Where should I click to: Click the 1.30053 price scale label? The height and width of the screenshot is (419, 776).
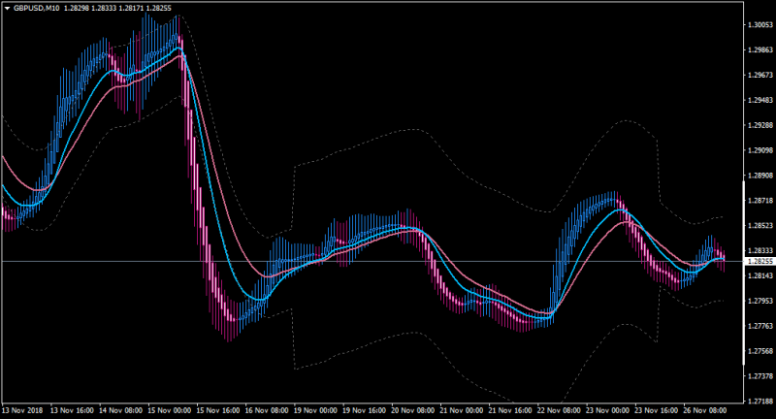coord(760,25)
